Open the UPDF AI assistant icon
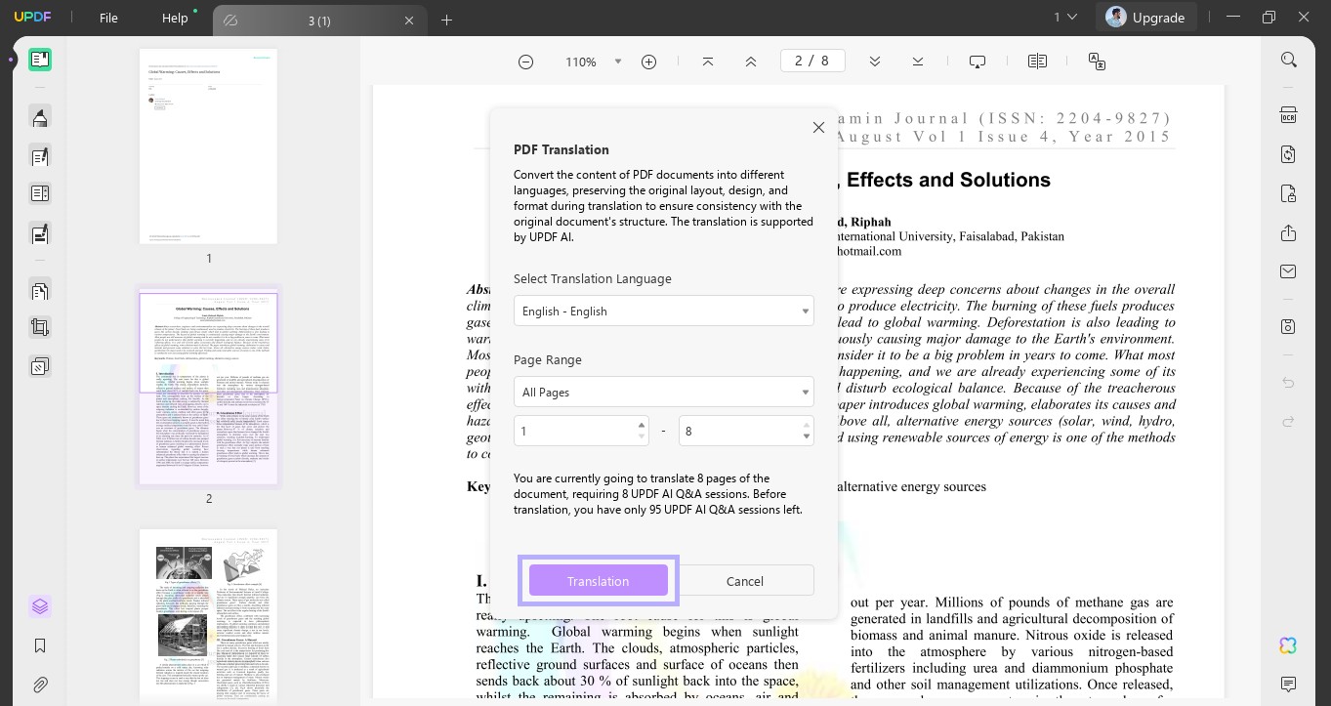 tap(1288, 645)
